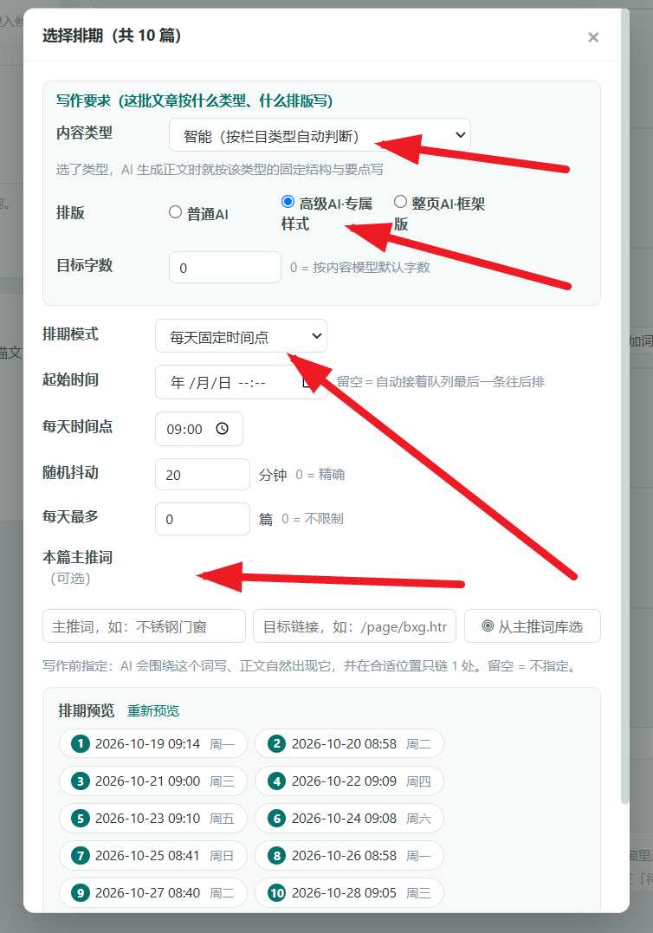Screen dimensions: 653x933
Task: Select schedule entry 2026-10-22 09:09
Action: tap(349, 781)
